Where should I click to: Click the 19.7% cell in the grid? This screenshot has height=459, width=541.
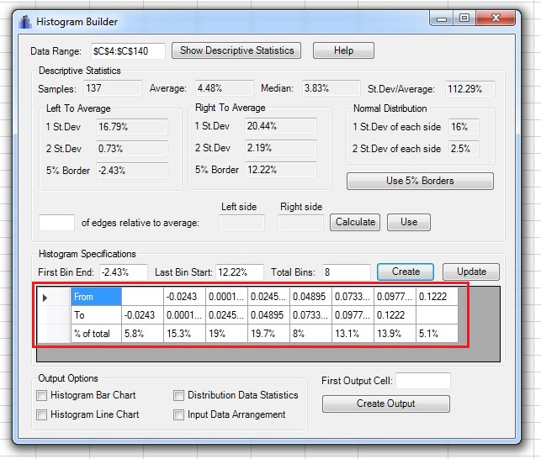tap(268, 334)
